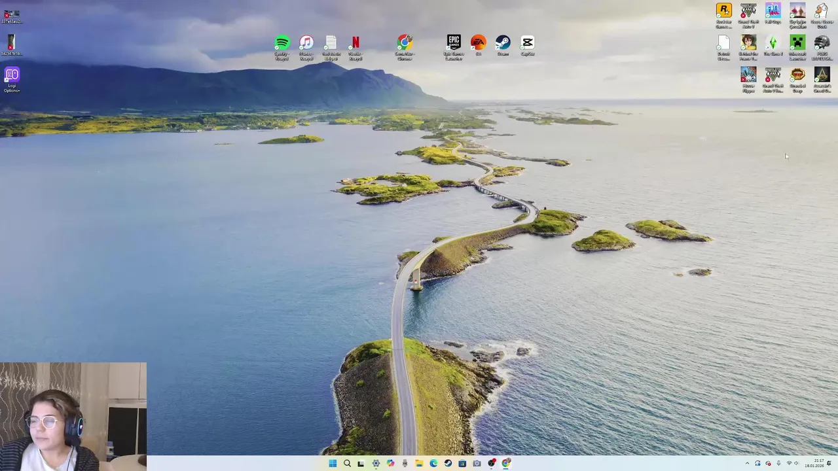This screenshot has width=838, height=471.
Task: Open Settings gear in the taskbar
Action: pyautogui.click(x=376, y=463)
